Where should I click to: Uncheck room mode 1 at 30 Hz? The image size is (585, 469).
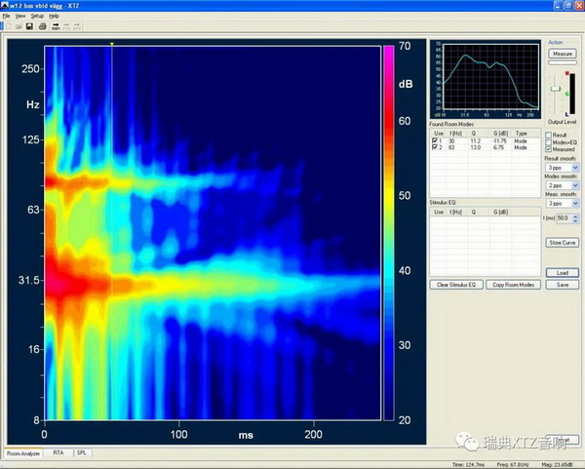point(435,141)
